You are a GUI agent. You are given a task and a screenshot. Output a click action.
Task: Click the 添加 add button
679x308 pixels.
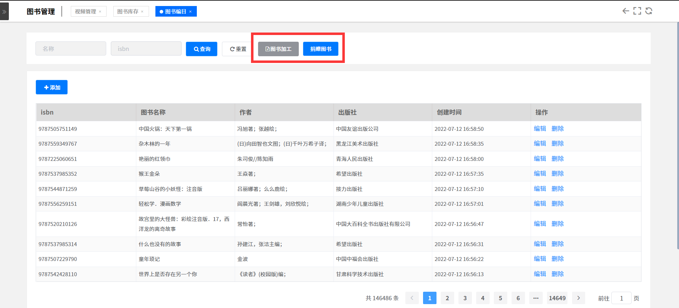(52, 87)
